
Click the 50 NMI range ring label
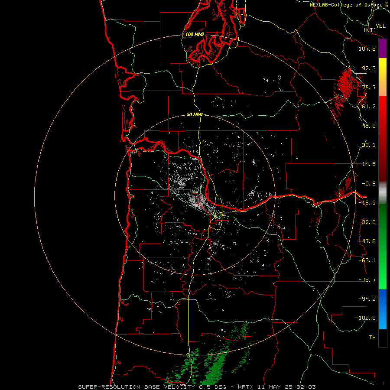point(195,115)
